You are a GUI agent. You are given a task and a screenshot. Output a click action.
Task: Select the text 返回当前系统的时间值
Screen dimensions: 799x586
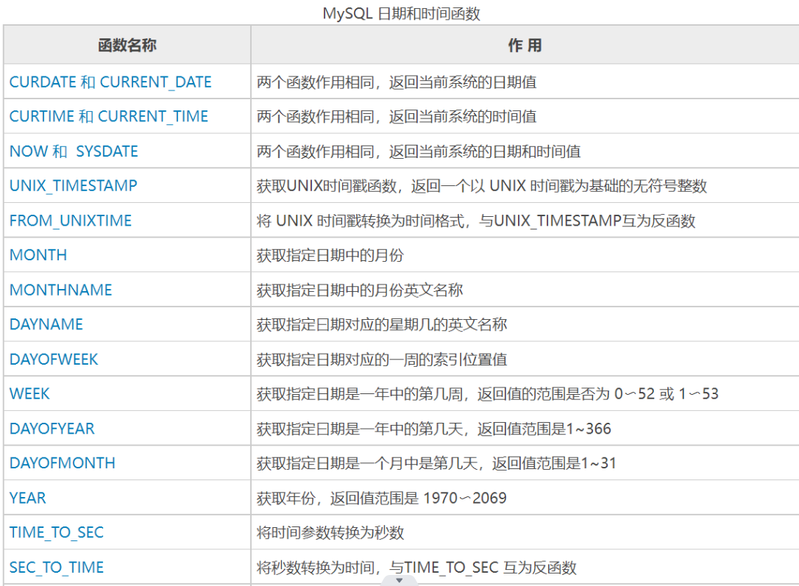(x=463, y=117)
